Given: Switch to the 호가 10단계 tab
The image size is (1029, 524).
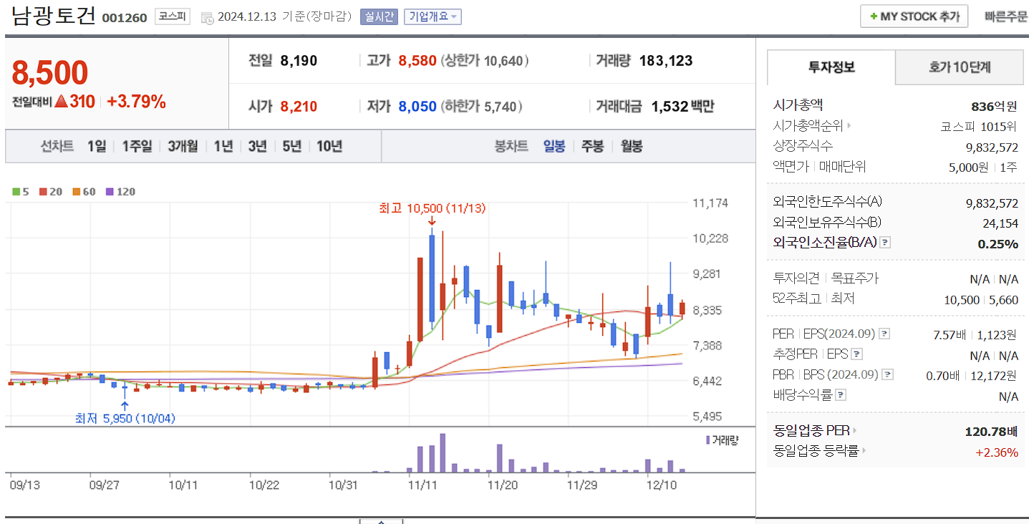Looking at the screenshot, I should coord(960,66).
